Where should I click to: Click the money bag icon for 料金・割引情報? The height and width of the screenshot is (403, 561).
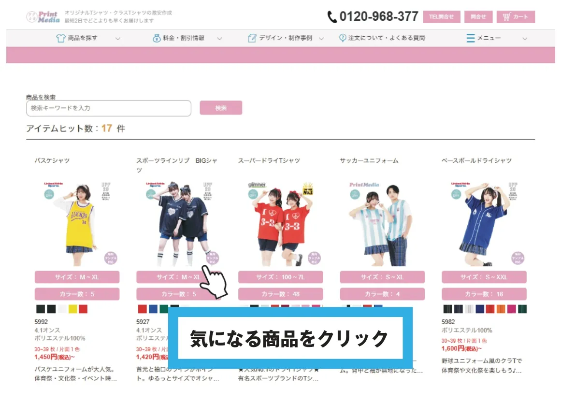coord(157,38)
